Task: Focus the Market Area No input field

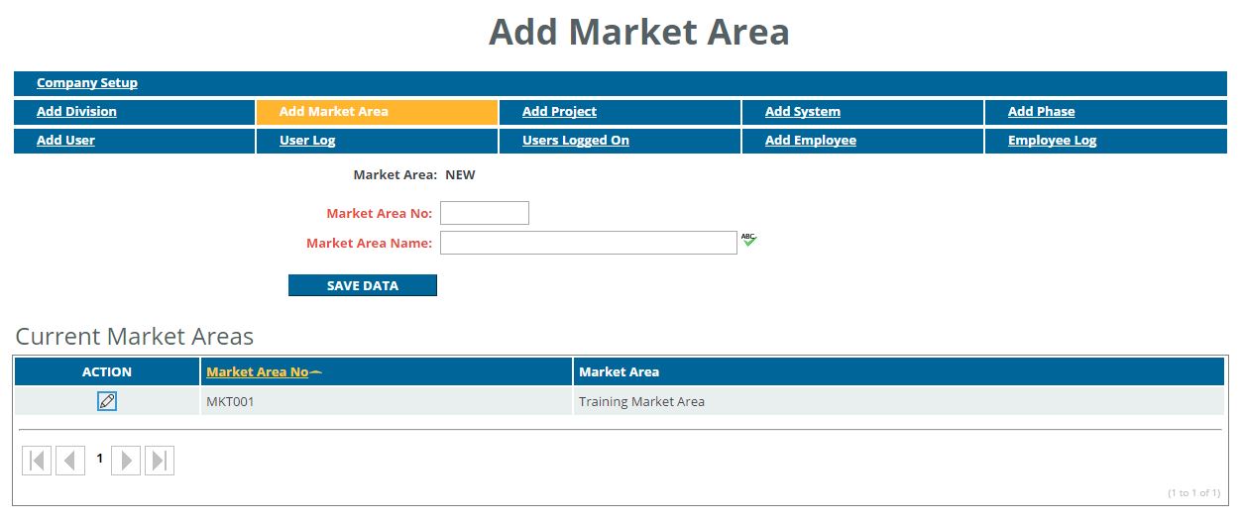Action: click(x=485, y=213)
